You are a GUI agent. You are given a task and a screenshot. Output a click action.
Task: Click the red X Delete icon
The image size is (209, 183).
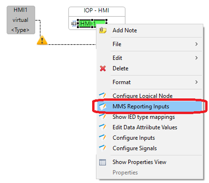103,68
